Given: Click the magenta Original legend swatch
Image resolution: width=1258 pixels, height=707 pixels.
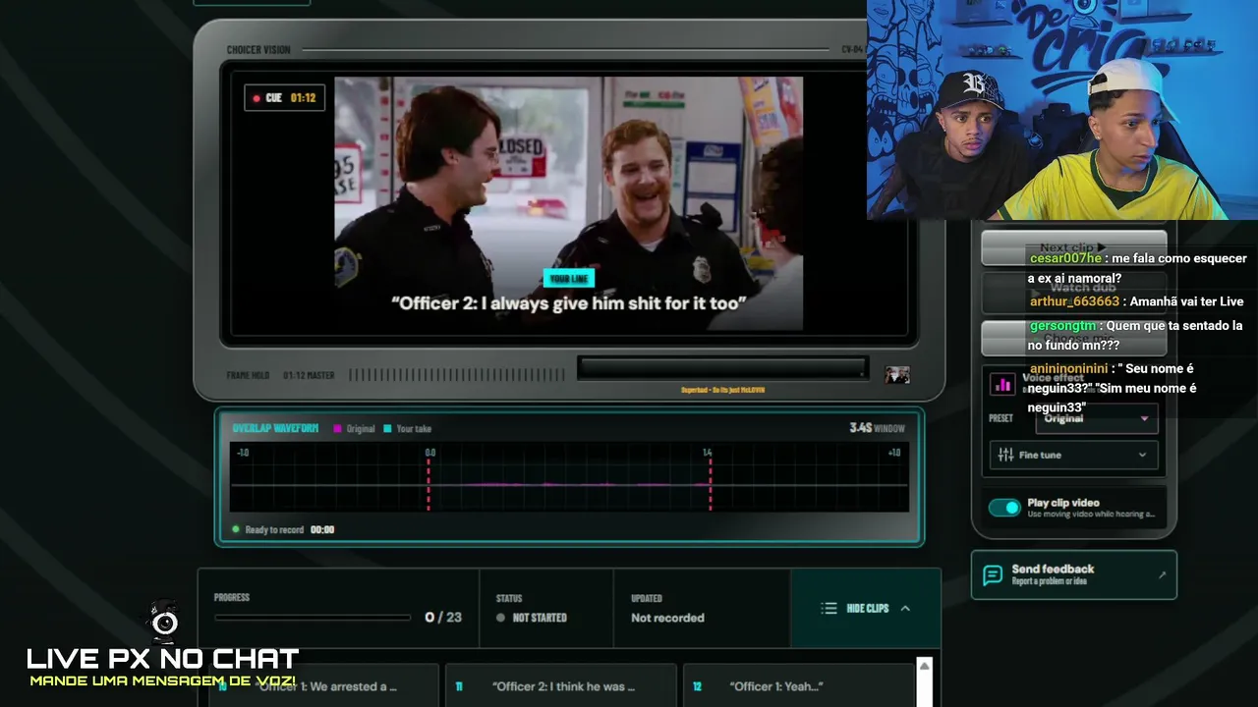Looking at the screenshot, I should (338, 428).
